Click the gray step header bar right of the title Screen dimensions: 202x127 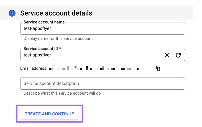click(144, 13)
